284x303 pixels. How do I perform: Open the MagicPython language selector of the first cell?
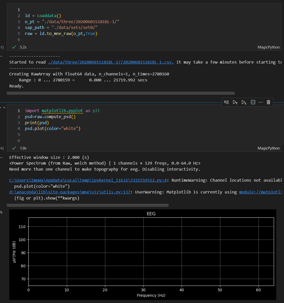coord(268,47)
